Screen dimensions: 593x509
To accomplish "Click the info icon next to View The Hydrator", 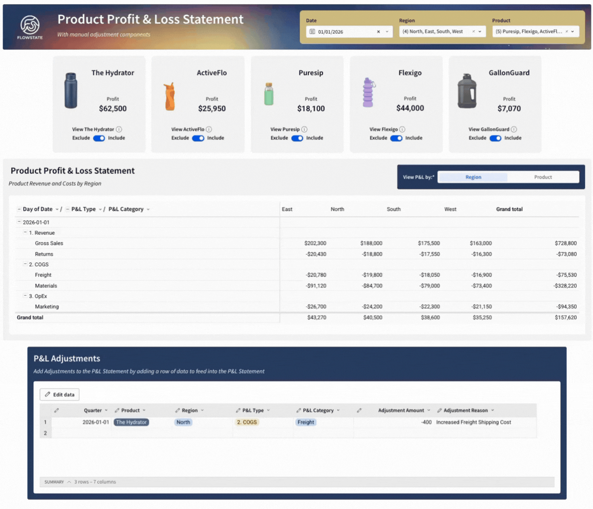I will (119, 129).
